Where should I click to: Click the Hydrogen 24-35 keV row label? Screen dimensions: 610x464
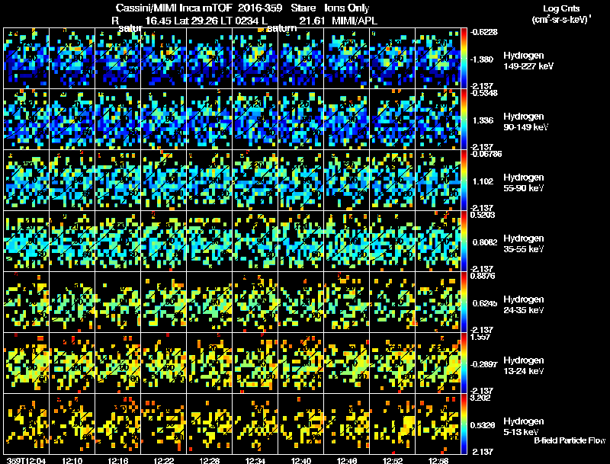click(524, 305)
